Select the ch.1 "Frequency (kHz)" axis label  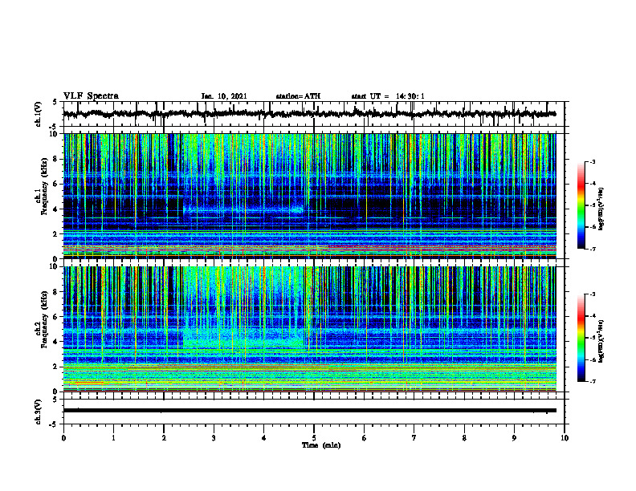coord(45,186)
